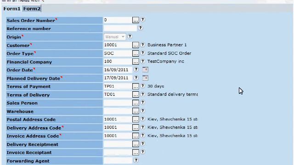Click the Order Date field 16/09/2011

[x=118, y=70]
